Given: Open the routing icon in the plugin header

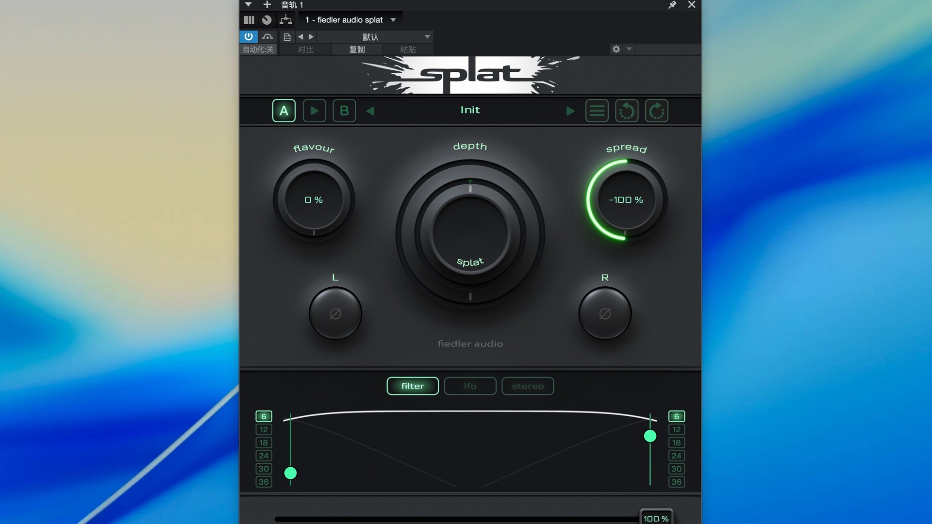Looking at the screenshot, I should (x=286, y=20).
